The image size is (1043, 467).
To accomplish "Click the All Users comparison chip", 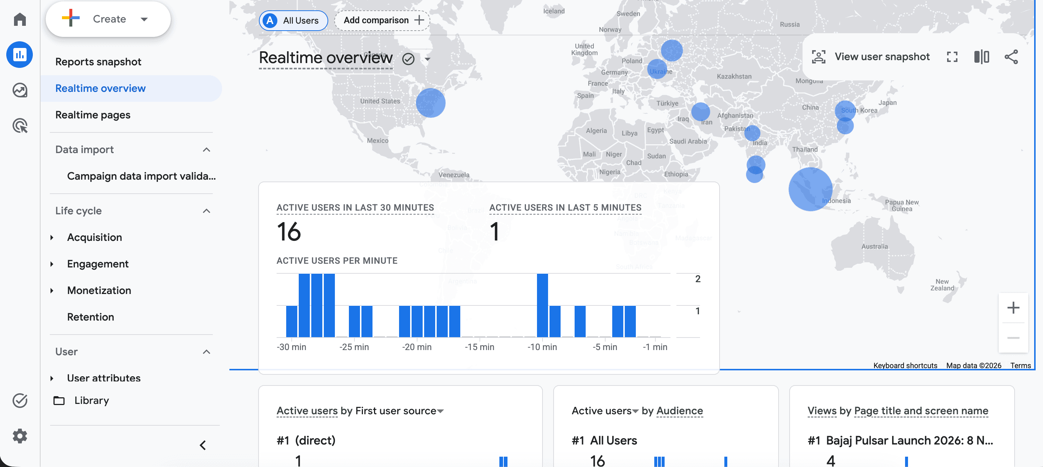I will (x=293, y=20).
